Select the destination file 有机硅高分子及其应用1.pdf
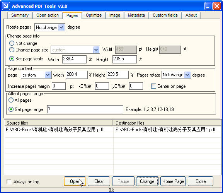223x193 pixels. coord(165,130)
